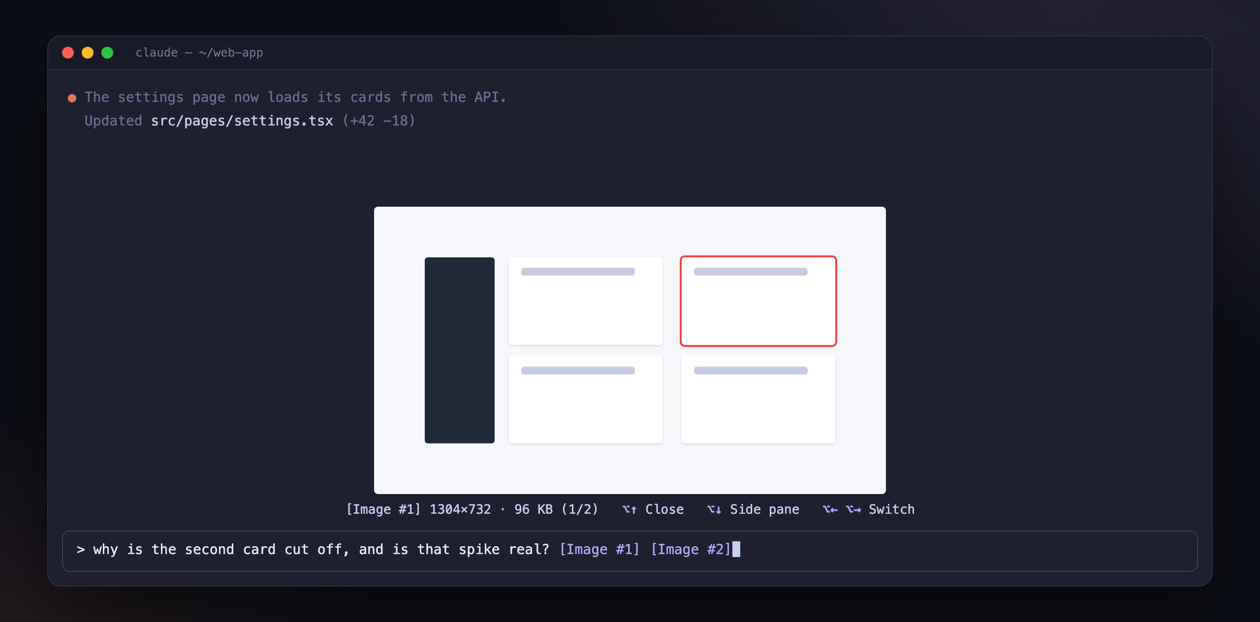Click the option-left arrow shortcut icon
Image resolution: width=1260 pixels, height=622 pixels.
pos(830,509)
